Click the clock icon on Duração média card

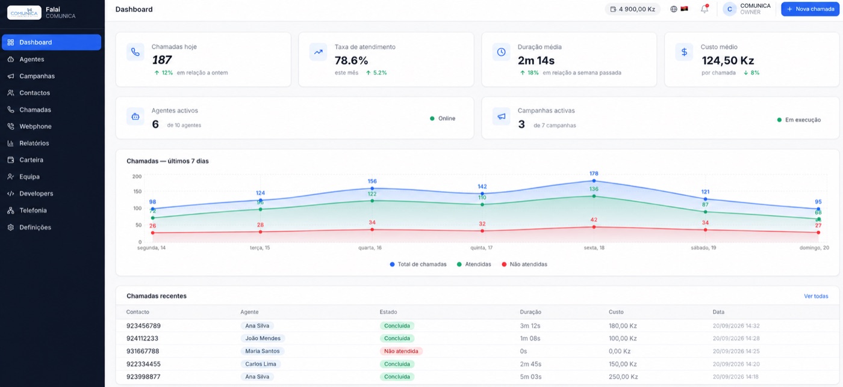501,52
